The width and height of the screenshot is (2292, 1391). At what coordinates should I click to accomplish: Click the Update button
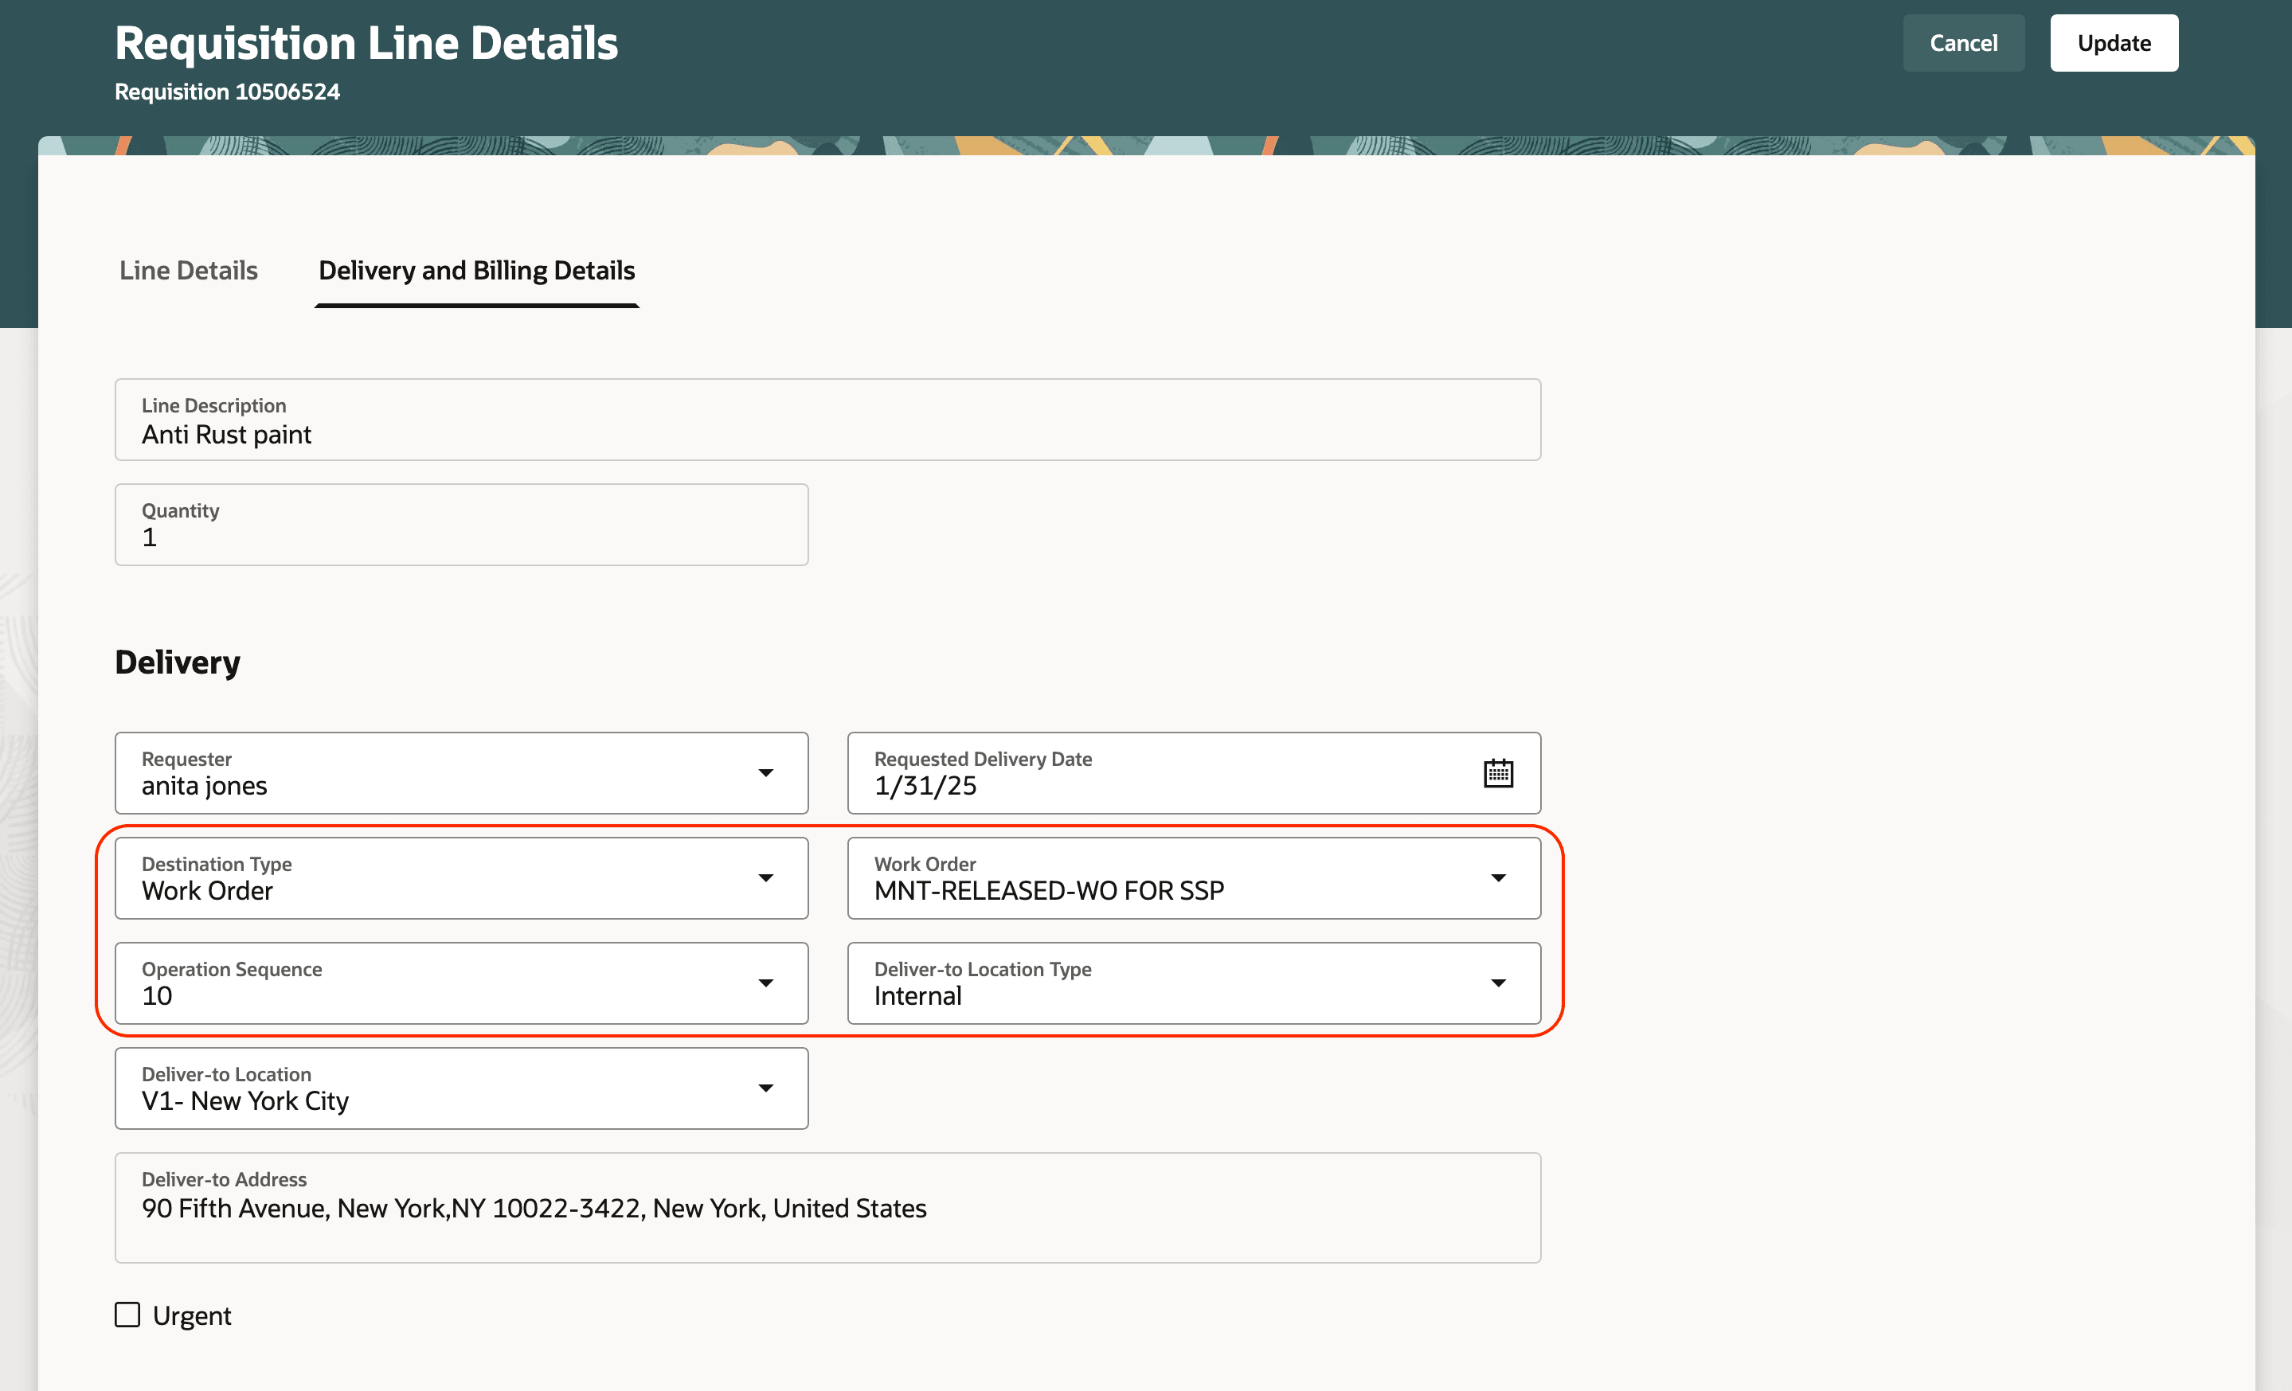(2115, 43)
